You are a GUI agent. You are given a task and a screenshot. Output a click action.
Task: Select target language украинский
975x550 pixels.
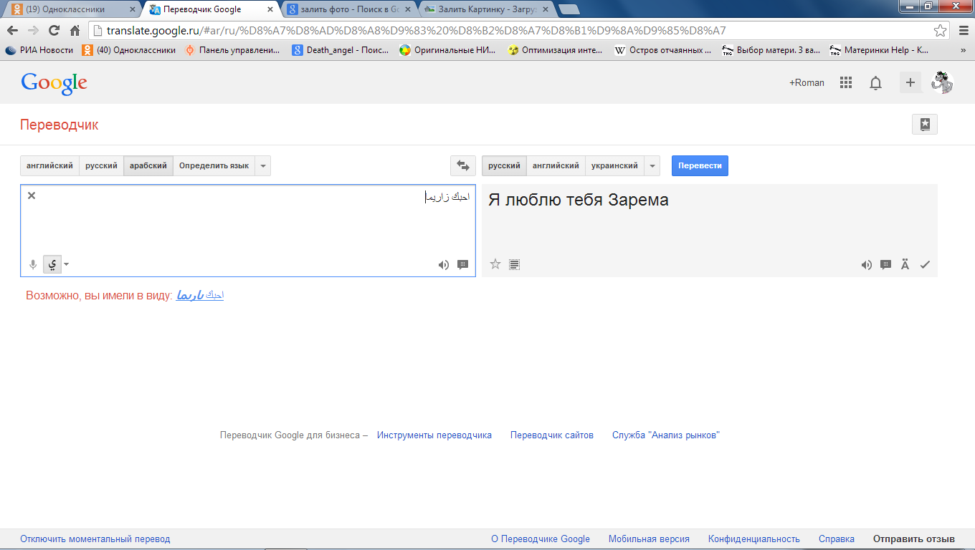(614, 165)
